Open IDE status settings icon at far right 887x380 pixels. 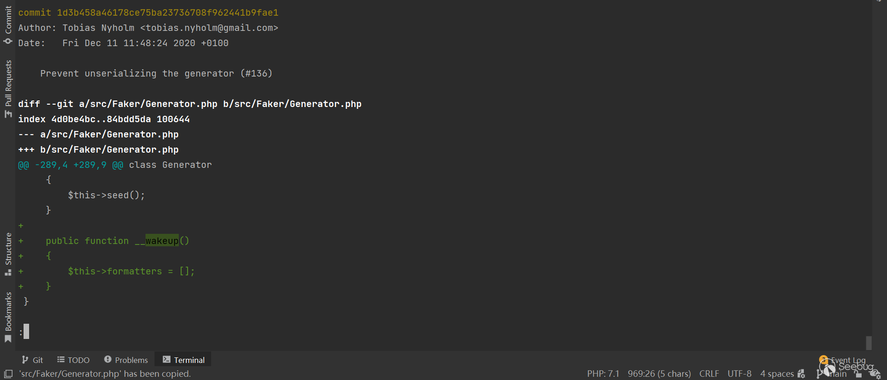click(875, 374)
